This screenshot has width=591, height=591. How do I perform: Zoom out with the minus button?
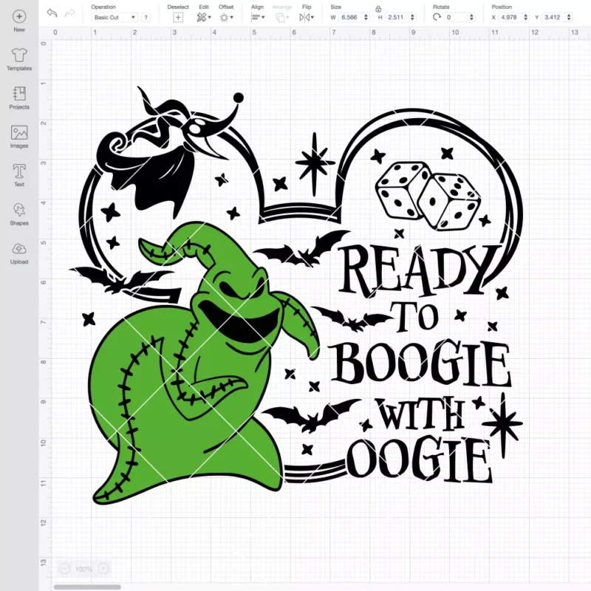pos(64,569)
